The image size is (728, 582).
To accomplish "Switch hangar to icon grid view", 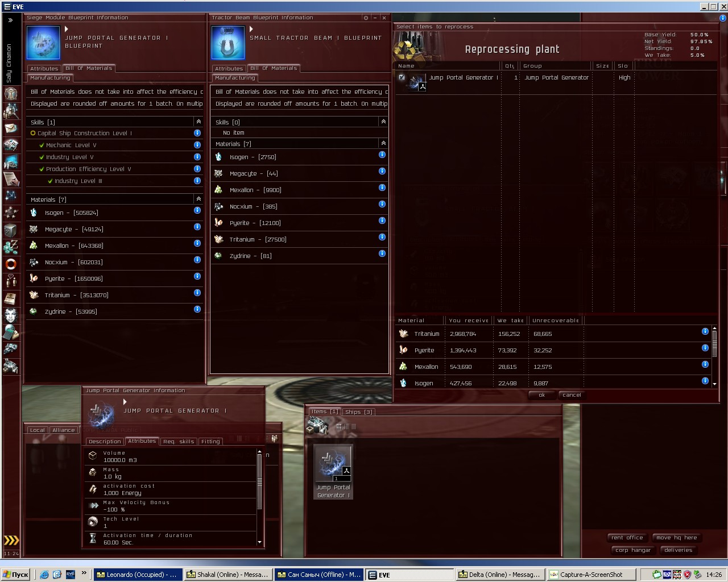I will [339, 426].
